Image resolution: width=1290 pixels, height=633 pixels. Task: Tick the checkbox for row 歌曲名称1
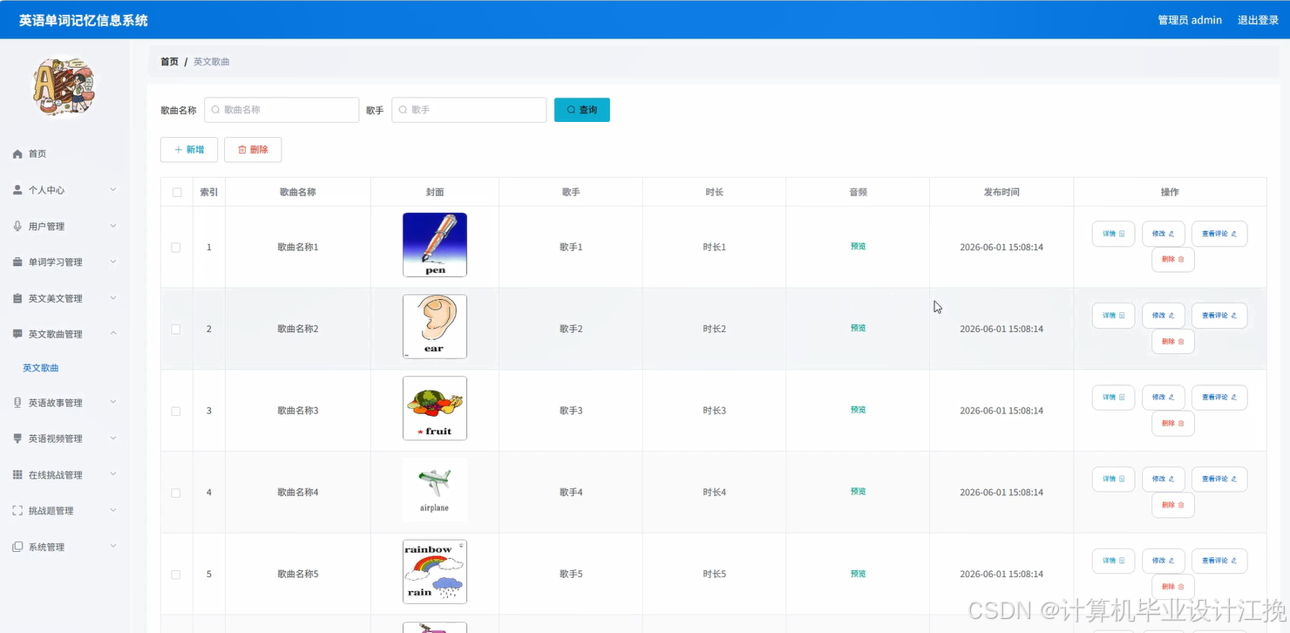click(176, 248)
